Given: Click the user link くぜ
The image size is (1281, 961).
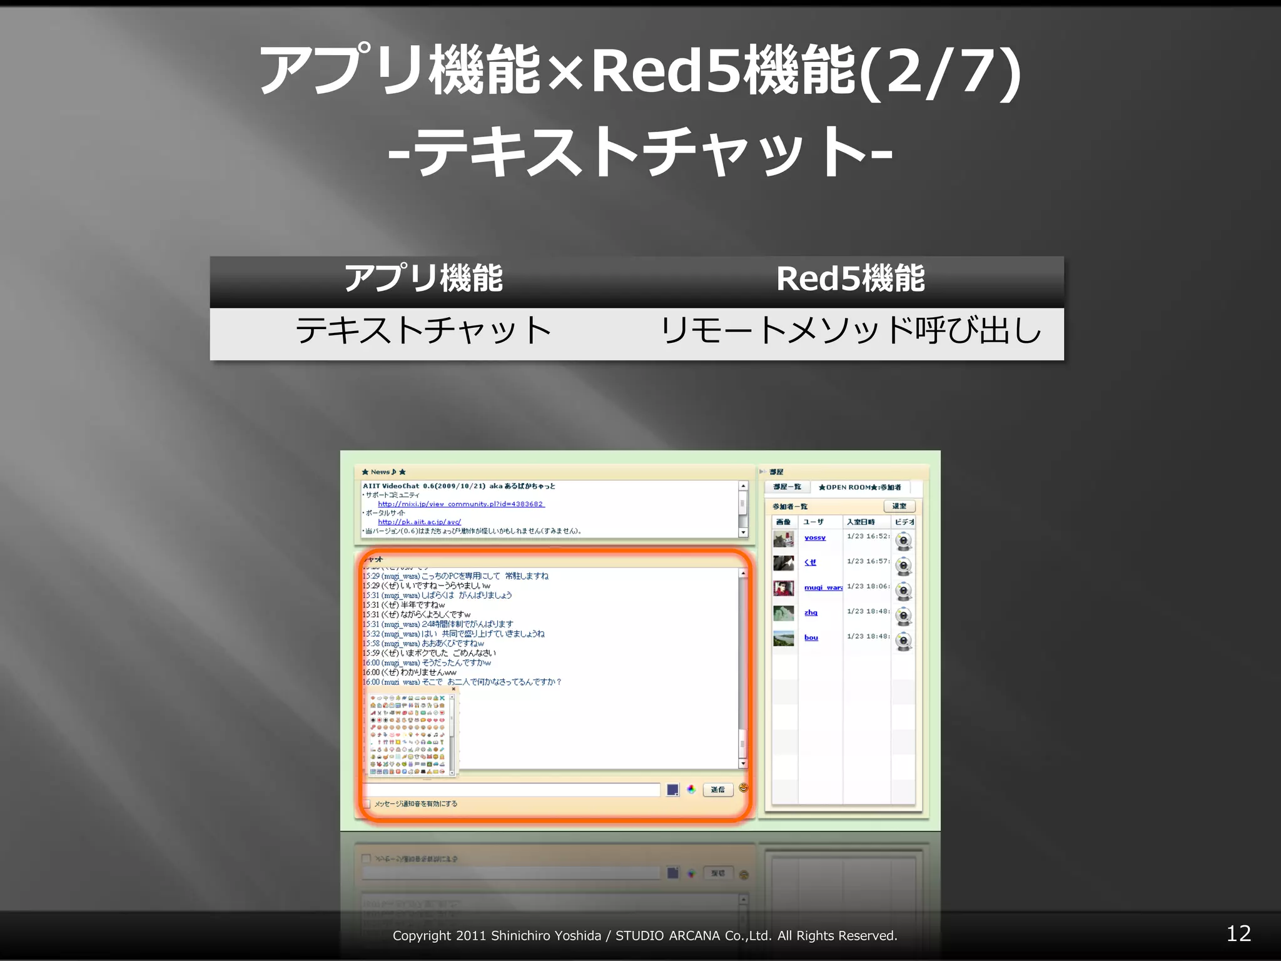Looking at the screenshot, I should (810, 562).
